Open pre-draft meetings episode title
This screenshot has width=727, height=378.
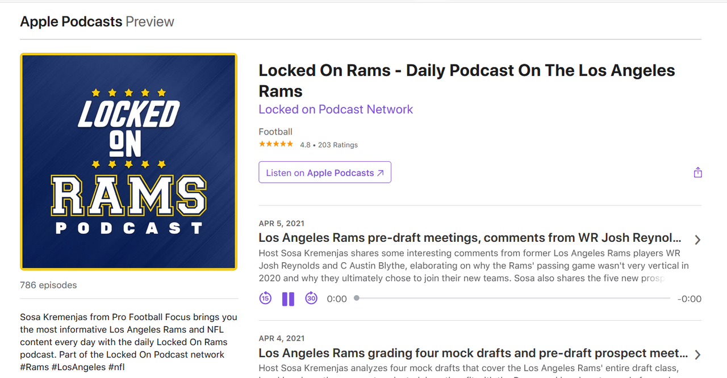pyautogui.click(x=470, y=238)
